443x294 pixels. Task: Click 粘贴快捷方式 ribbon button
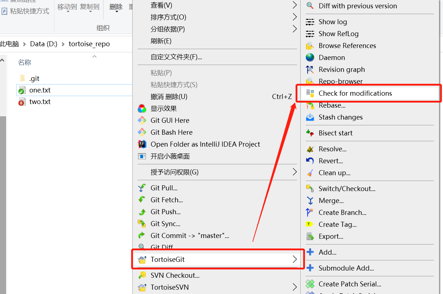pos(25,11)
